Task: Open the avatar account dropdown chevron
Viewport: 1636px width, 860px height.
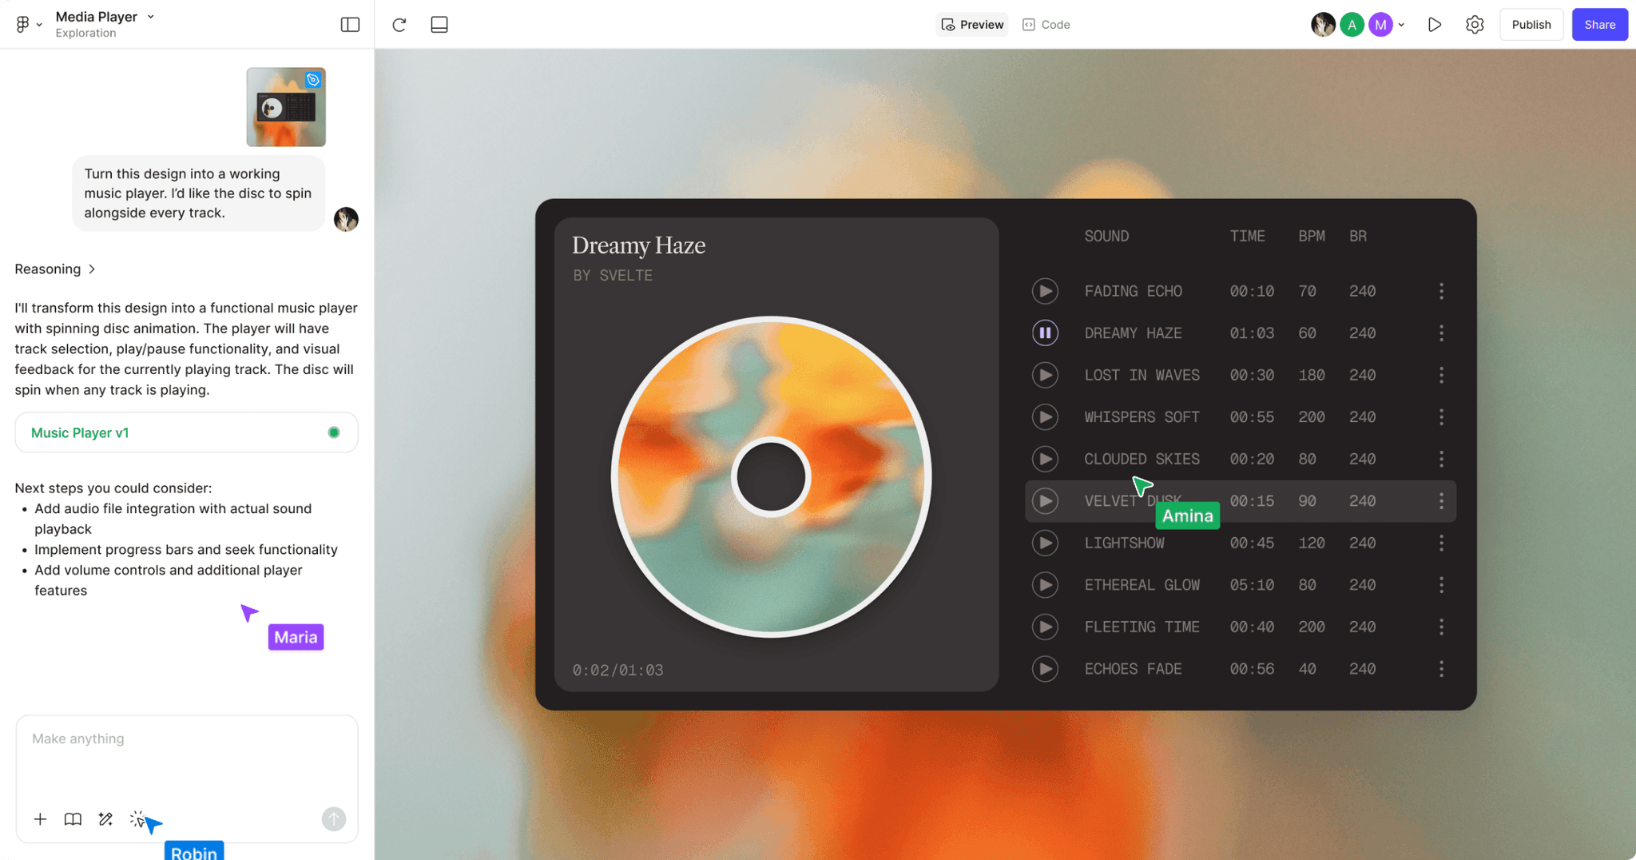Action: [1400, 24]
